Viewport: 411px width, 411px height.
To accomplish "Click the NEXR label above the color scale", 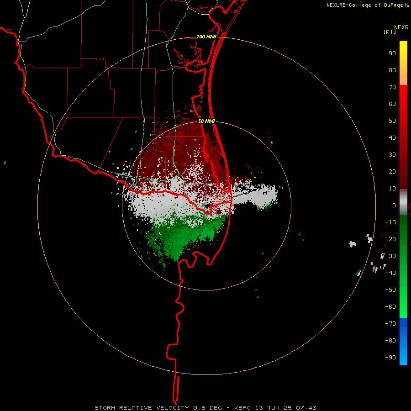I will [401, 27].
